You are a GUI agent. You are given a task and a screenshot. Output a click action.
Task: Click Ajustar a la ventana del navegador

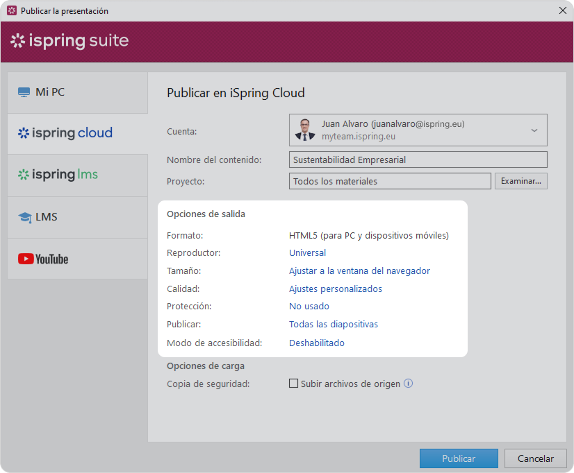[359, 271]
